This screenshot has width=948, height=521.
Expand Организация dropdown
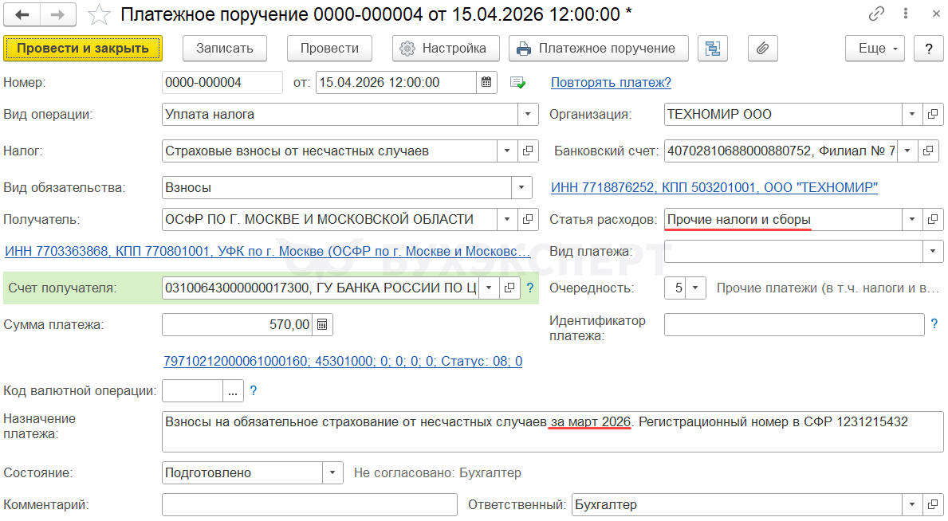(x=912, y=114)
